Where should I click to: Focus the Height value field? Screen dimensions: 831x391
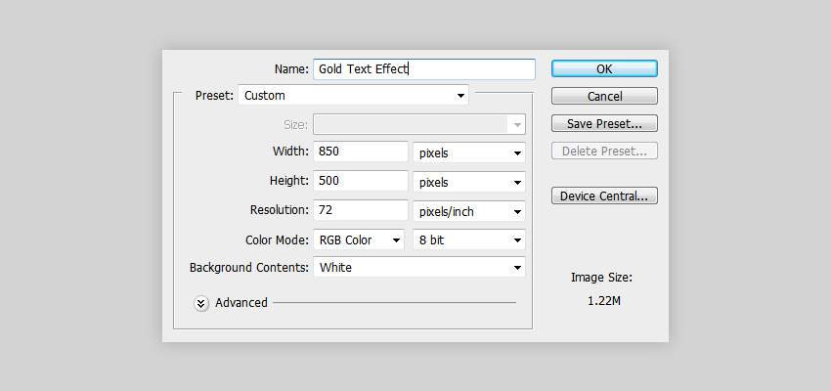point(361,181)
